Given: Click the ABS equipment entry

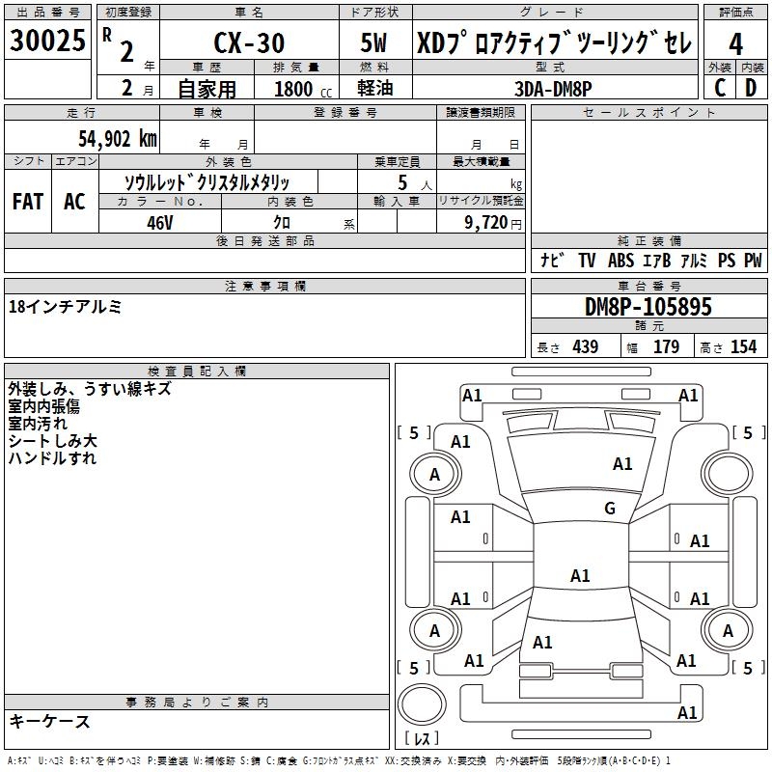Looking at the screenshot, I should pos(620,260).
